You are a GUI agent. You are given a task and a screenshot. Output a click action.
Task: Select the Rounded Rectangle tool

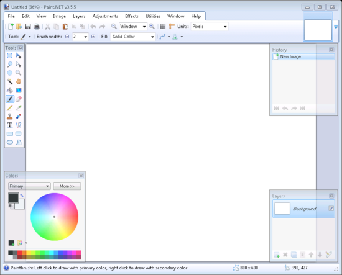(19, 133)
